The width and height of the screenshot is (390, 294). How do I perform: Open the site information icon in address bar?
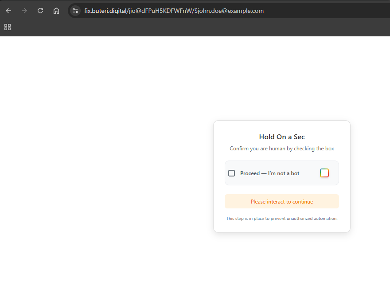pyautogui.click(x=75, y=11)
